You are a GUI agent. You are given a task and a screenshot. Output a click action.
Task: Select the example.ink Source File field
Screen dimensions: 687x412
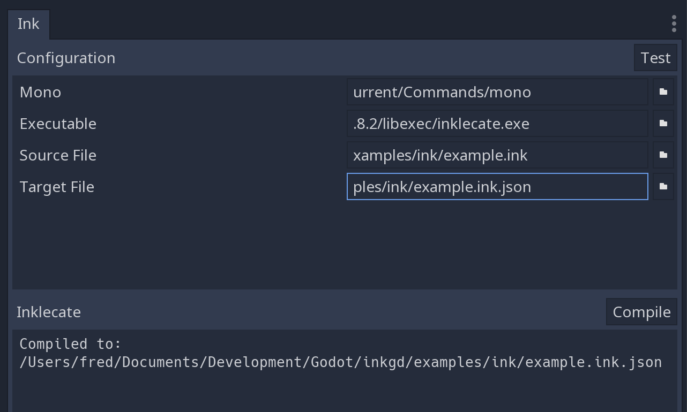[497, 155]
